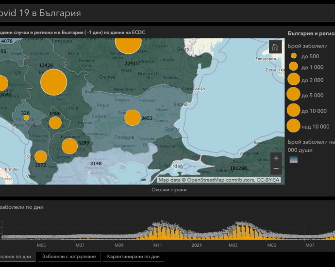This screenshot has height=267, width=335.
Task: Click the 'София' city label on map
Action: point(99,116)
